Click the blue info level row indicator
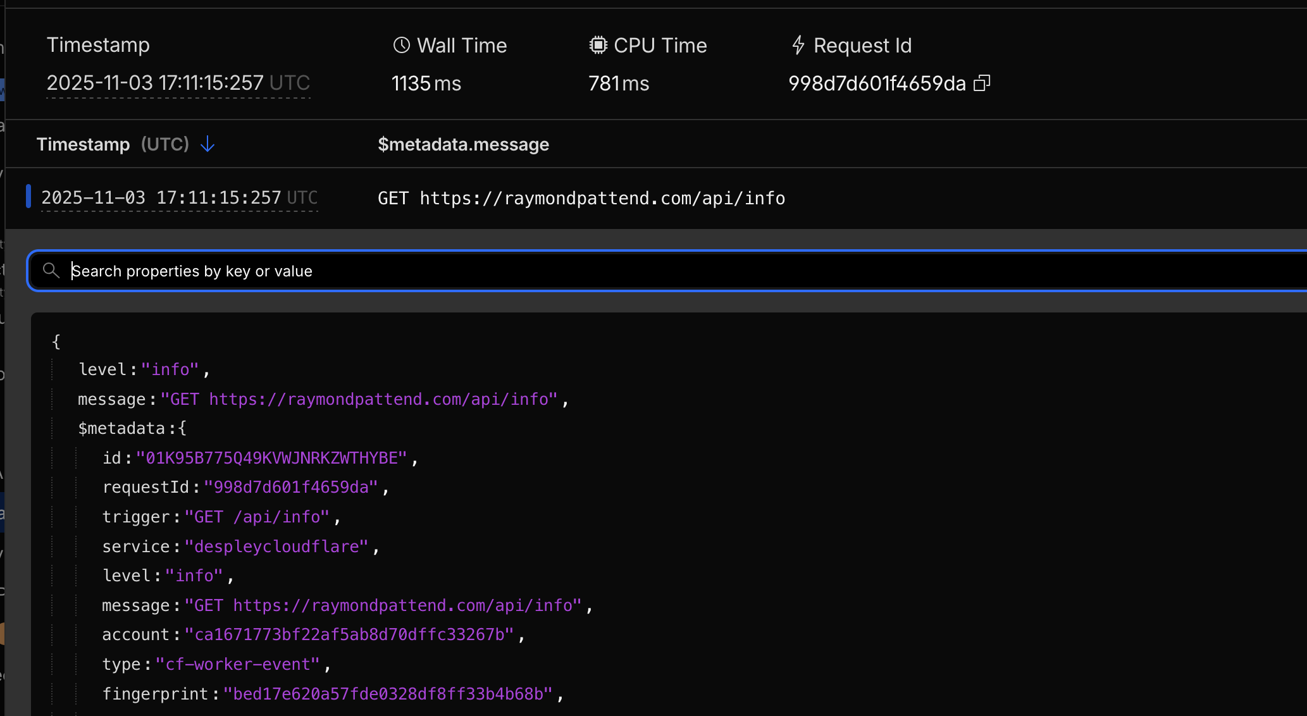 point(28,196)
